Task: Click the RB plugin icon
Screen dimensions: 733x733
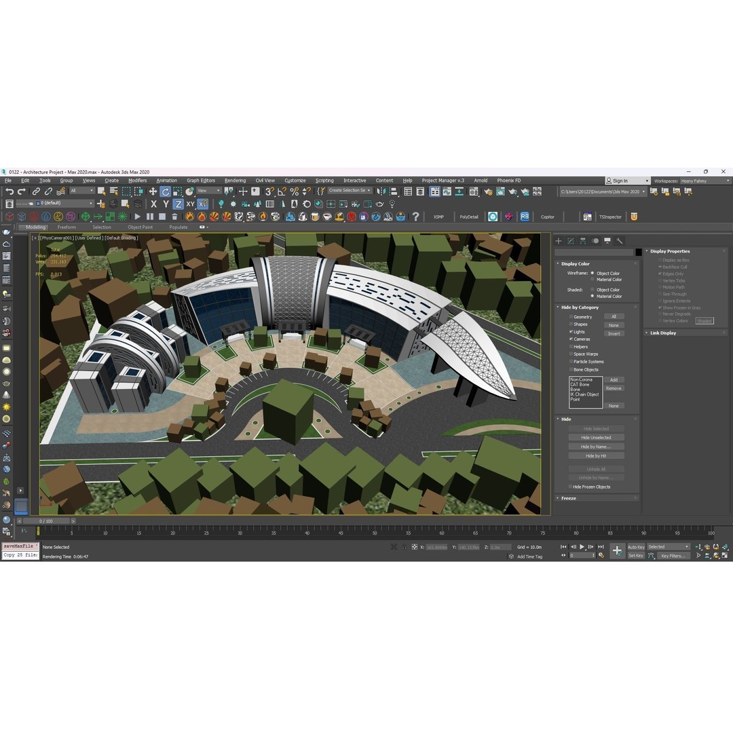Action: click(525, 217)
